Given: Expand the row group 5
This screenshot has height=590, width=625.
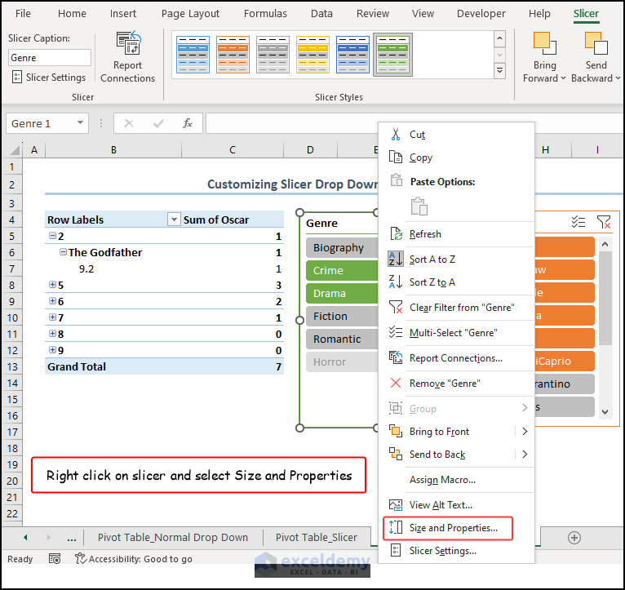Looking at the screenshot, I should 52,284.
